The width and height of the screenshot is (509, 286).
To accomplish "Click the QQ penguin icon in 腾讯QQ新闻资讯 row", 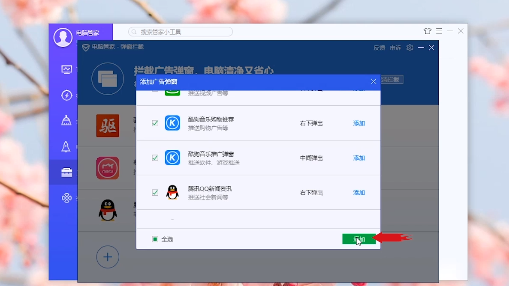I will point(172,193).
